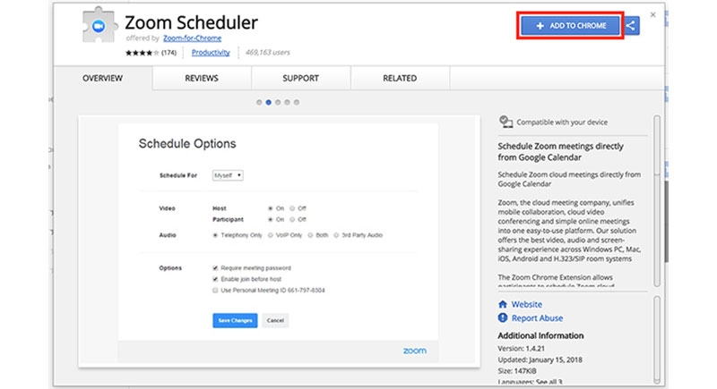This screenshot has width=717, height=389.
Task: Select the fourth screenshot carousel dot
Action: 287,102
